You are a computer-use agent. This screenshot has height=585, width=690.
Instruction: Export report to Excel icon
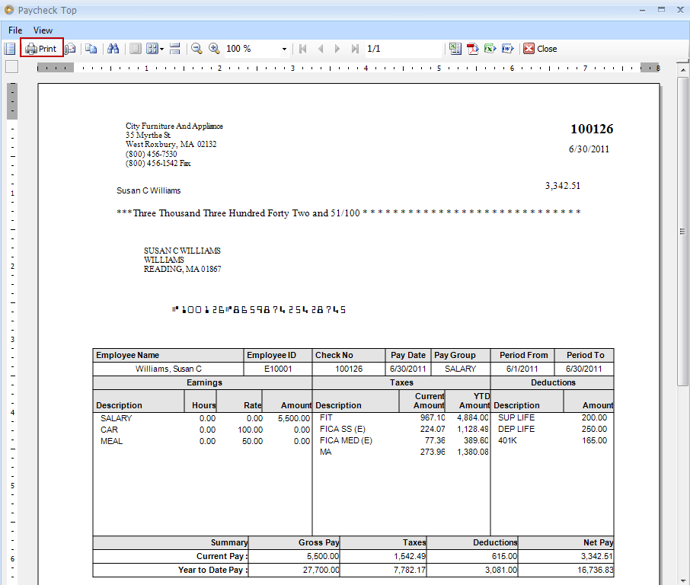490,49
